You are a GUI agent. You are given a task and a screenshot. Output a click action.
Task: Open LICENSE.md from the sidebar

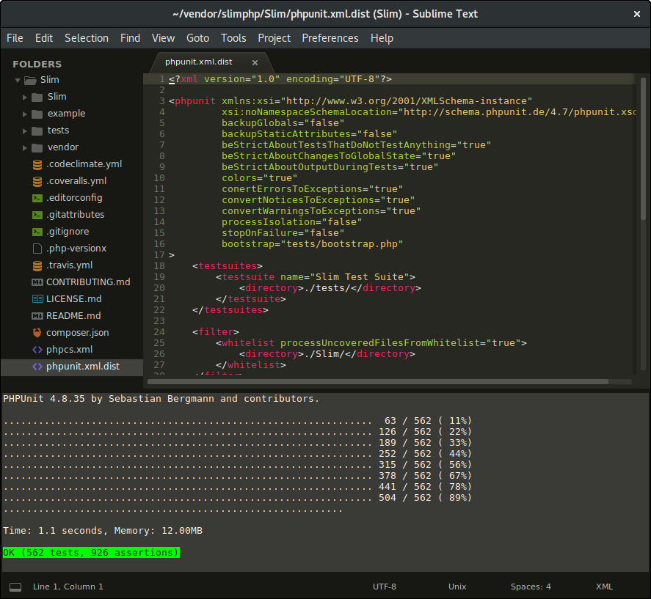pyautogui.click(x=74, y=299)
